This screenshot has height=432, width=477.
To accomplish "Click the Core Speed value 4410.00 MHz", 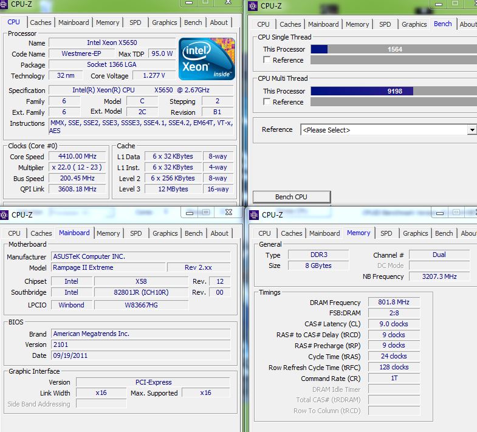I will (x=77, y=156).
